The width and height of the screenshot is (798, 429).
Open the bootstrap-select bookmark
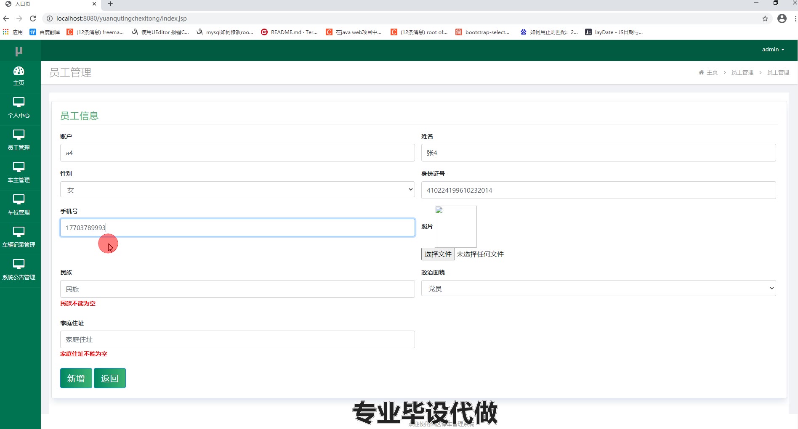483,32
